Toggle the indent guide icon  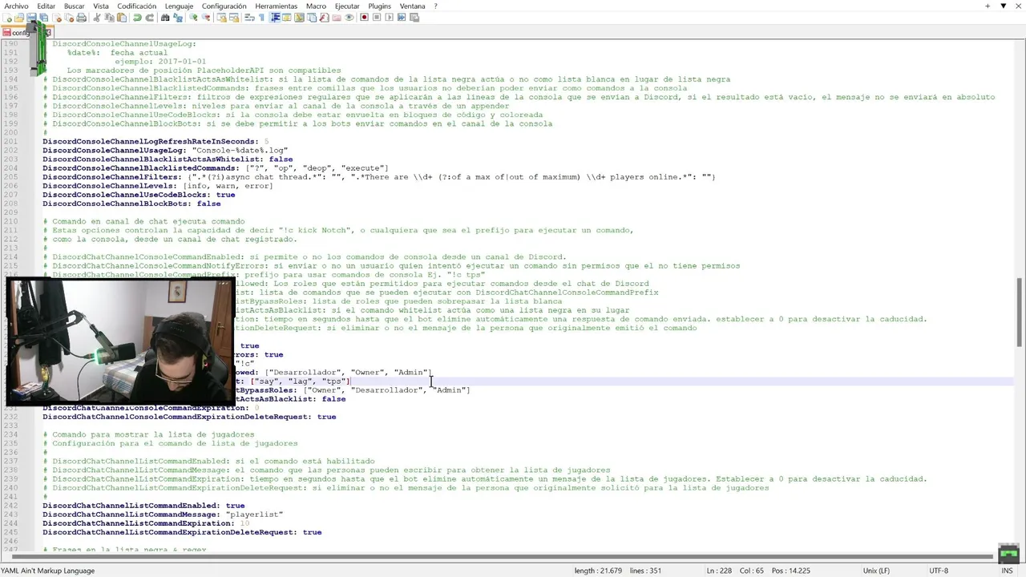click(276, 17)
